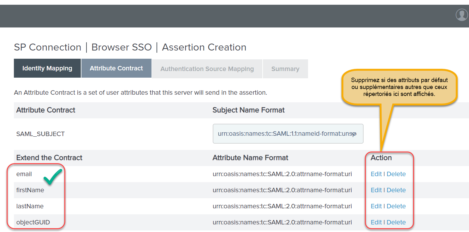
Task: Edit the lastName attribute
Action: point(376,206)
